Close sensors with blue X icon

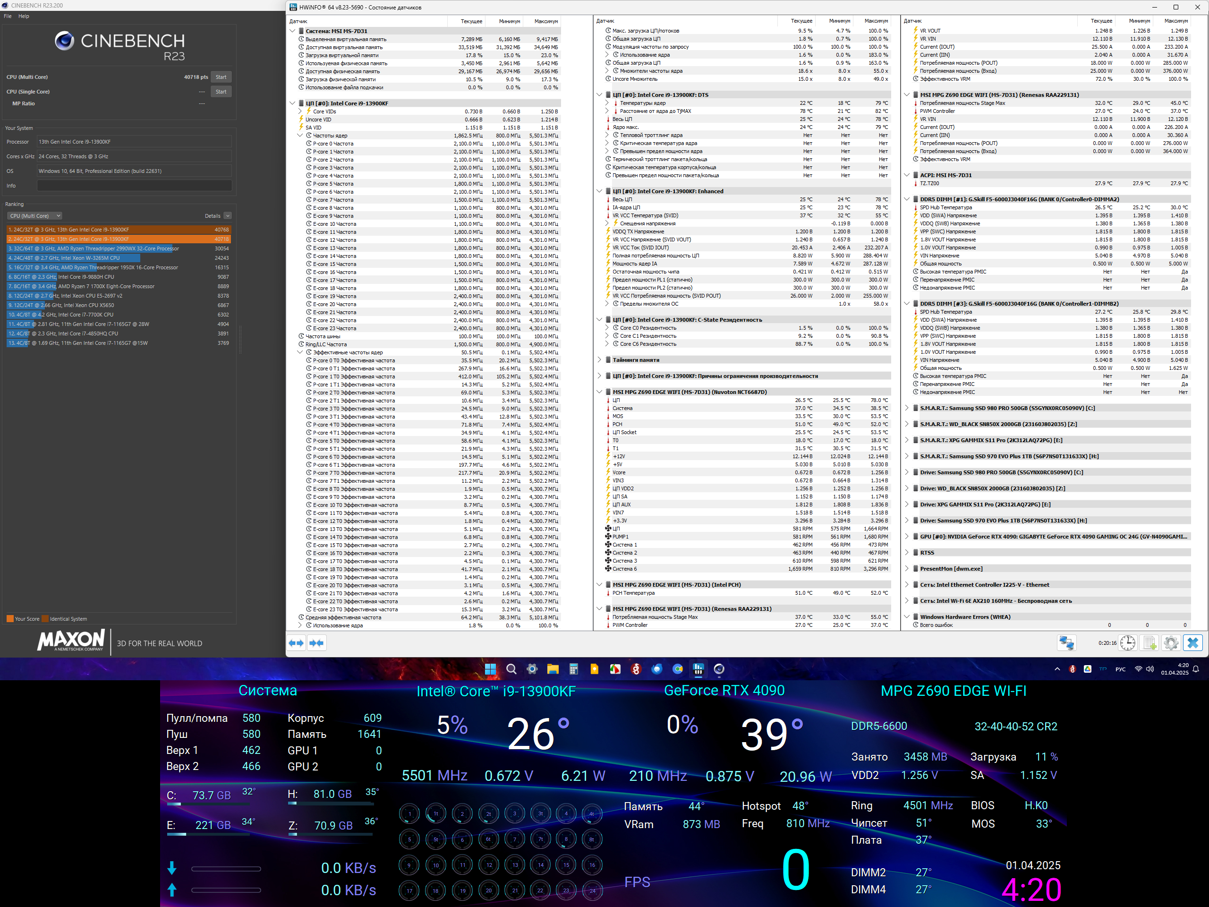tap(1192, 643)
